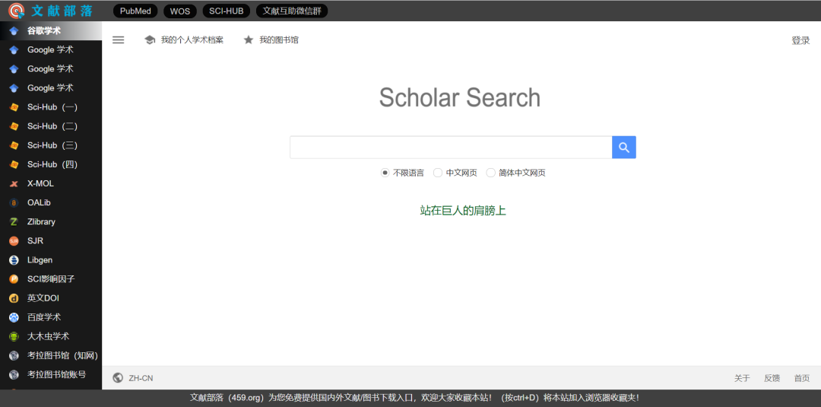
Task: Click the 登录 login link
Action: coord(800,40)
